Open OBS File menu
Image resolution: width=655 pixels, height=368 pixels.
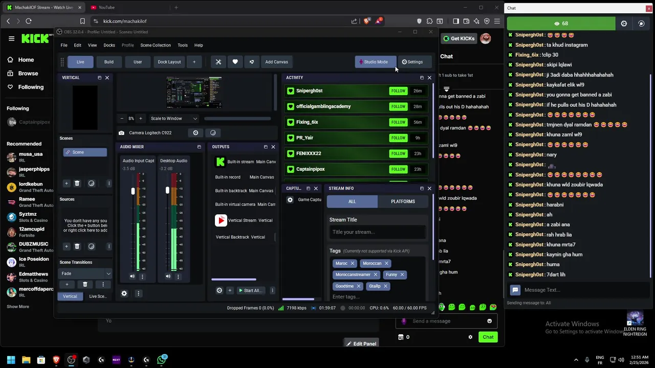pos(64,45)
